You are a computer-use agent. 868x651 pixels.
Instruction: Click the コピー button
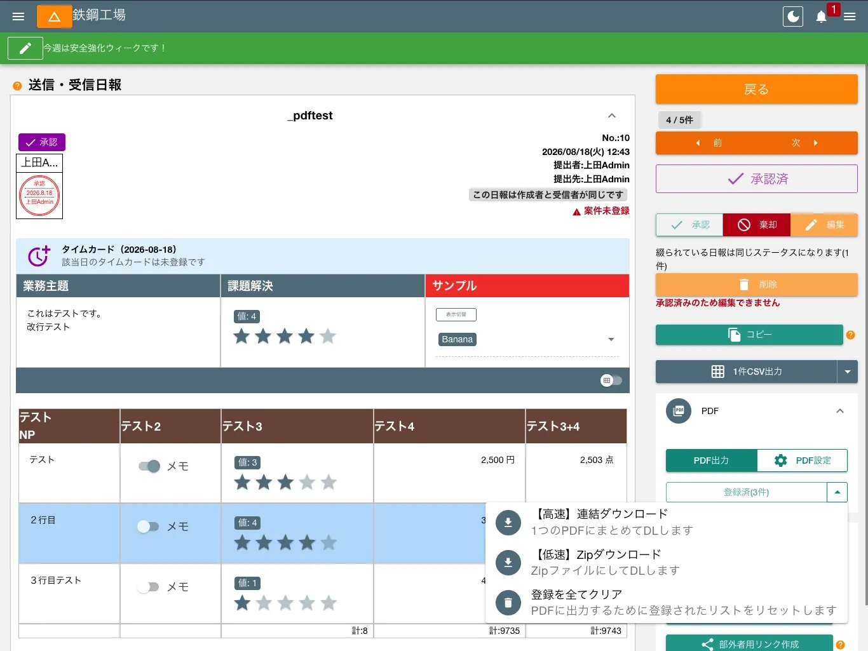(x=749, y=335)
